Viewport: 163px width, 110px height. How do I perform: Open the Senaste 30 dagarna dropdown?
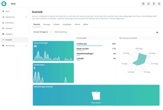point(42,32)
